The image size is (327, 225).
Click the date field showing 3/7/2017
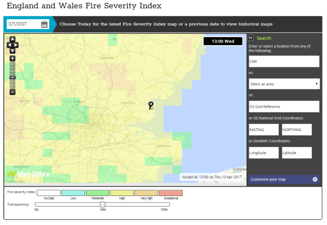pos(23,24)
